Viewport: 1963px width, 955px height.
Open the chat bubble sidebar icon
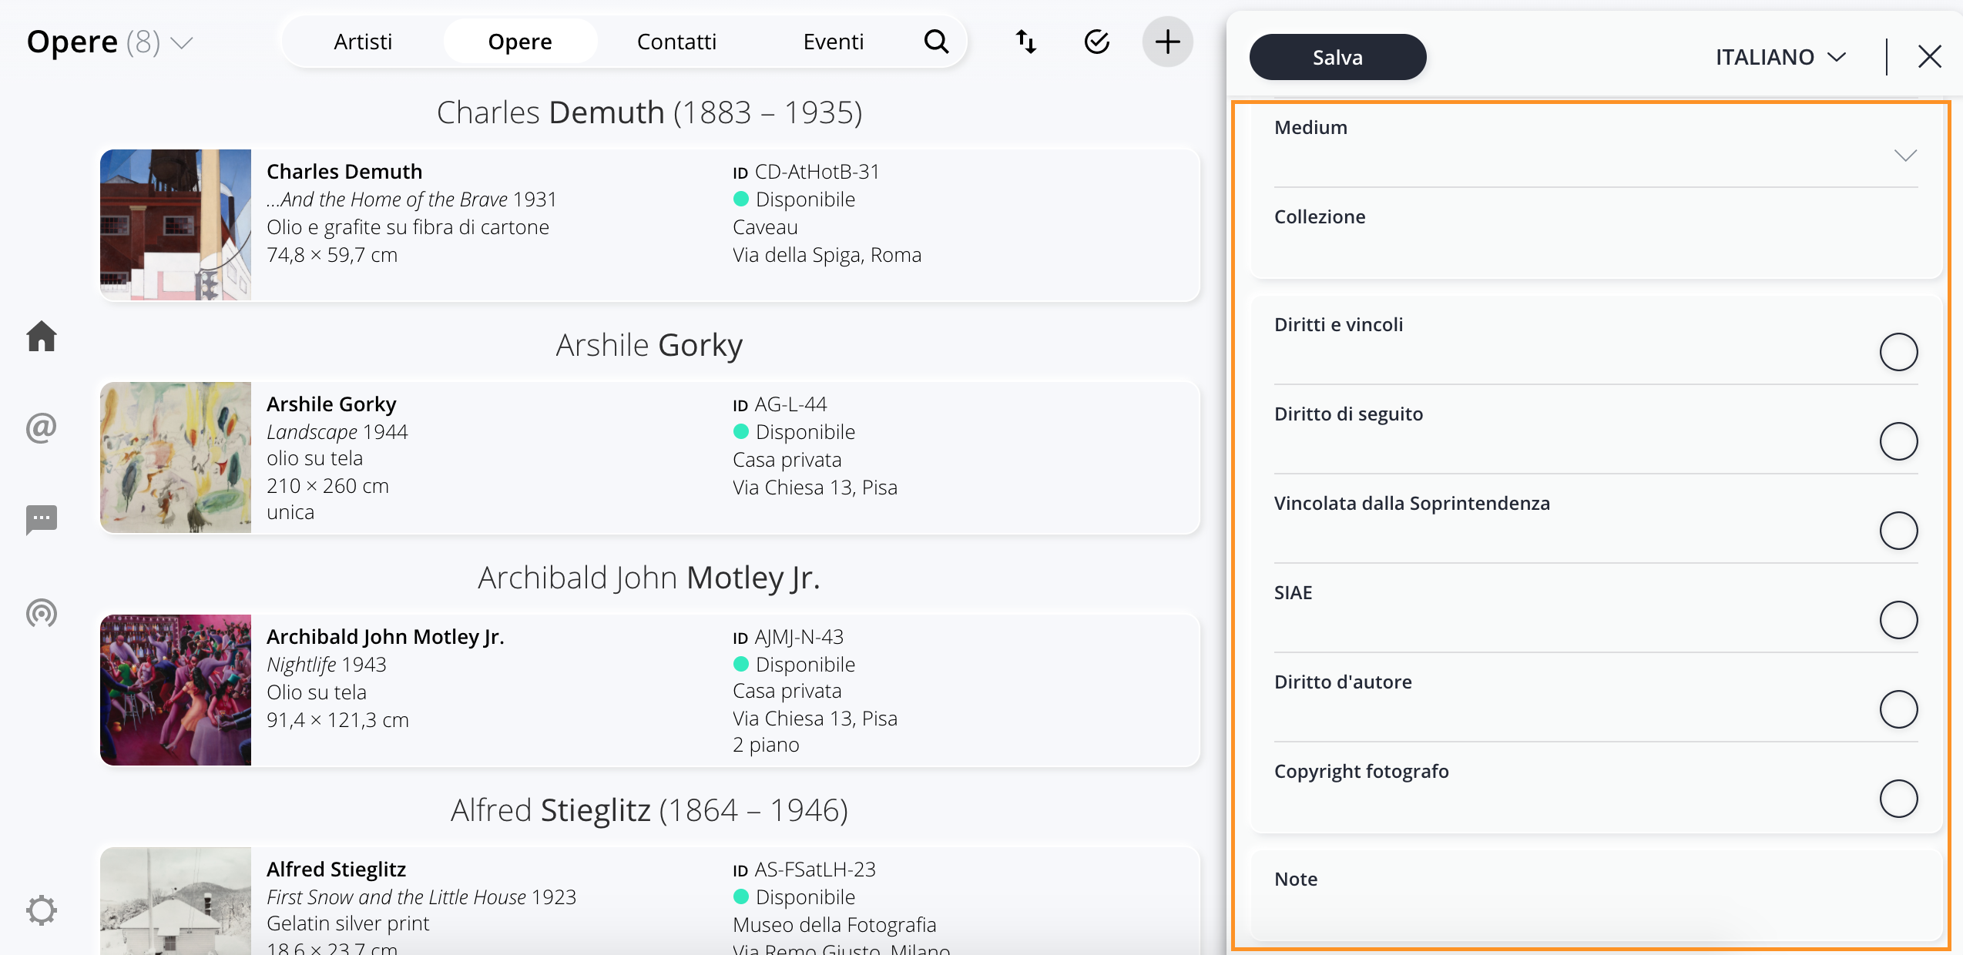coord(42,520)
